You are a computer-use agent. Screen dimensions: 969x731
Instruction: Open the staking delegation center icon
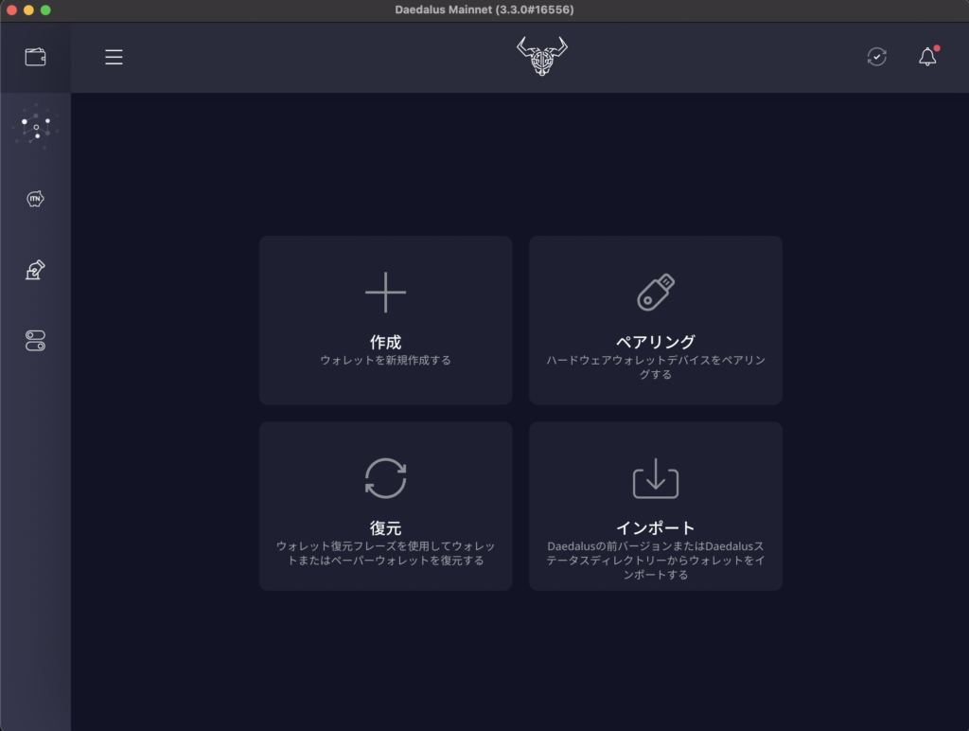[x=36, y=127]
